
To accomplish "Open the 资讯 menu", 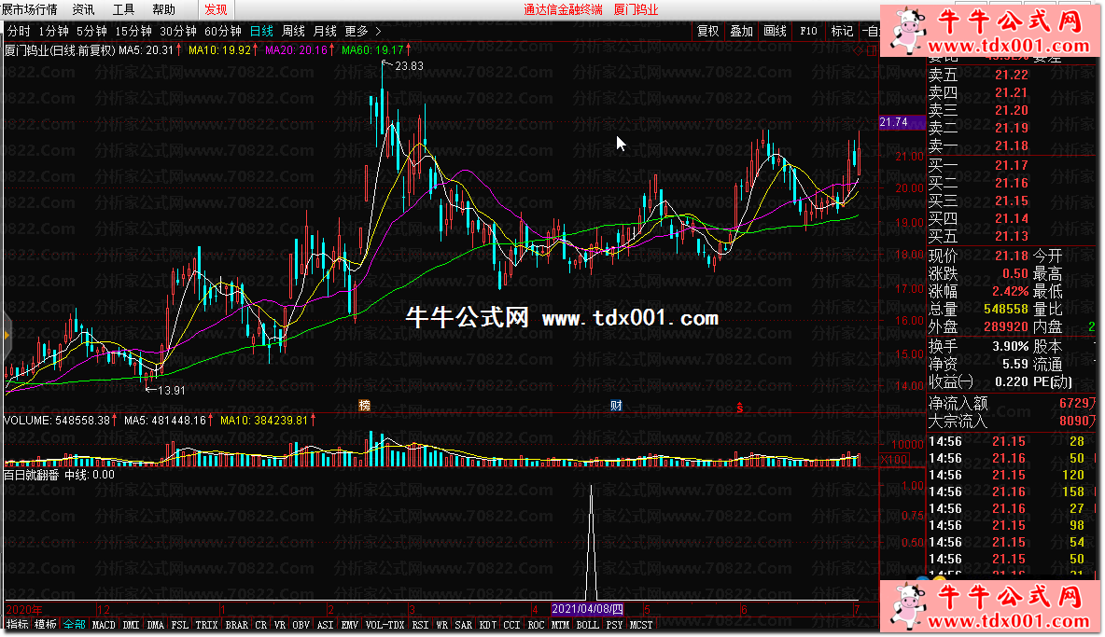I will pyautogui.click(x=83, y=9).
